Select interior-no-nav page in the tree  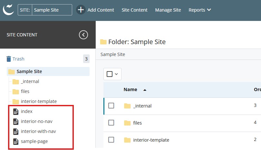[x=36, y=121]
